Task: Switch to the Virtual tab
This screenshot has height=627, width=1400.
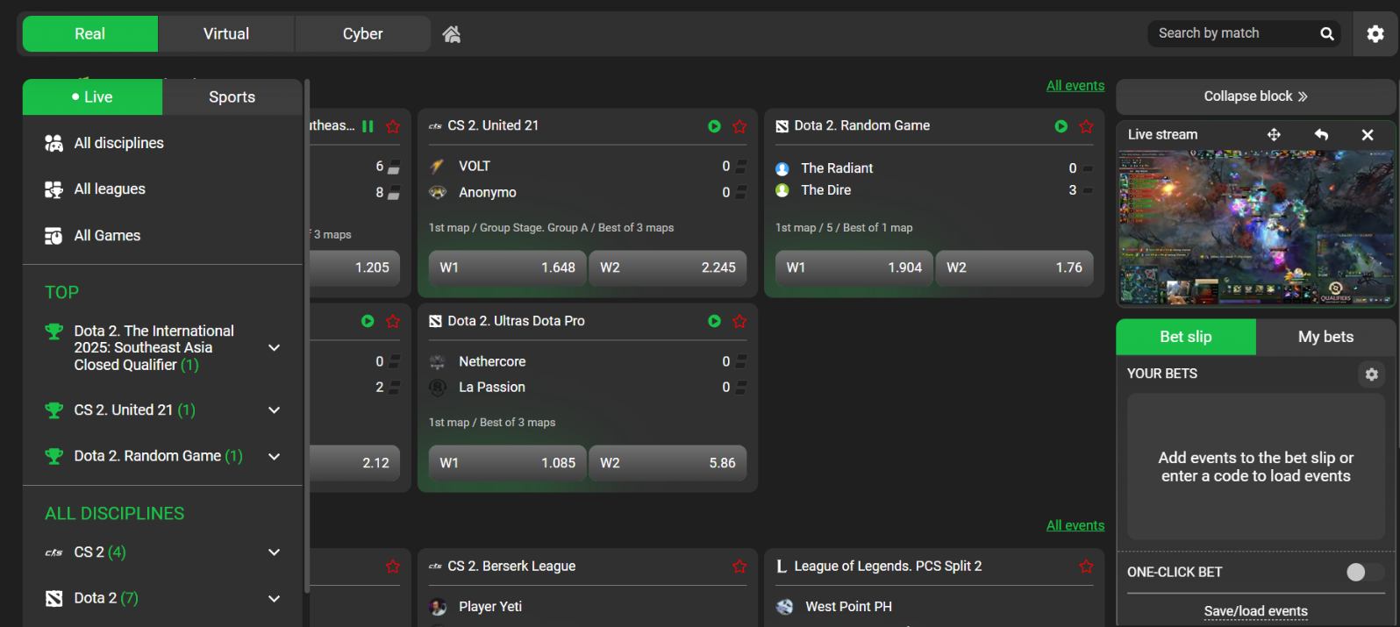Action: tap(226, 34)
